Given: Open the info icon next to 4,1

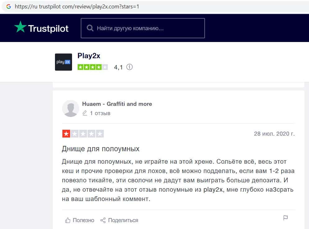Looking at the screenshot, I should 130,67.
